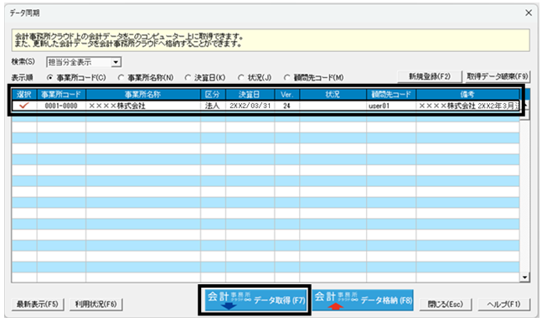The height and width of the screenshot is (322, 547).
Task: Click the Ver. value 24
Action: [x=286, y=106]
